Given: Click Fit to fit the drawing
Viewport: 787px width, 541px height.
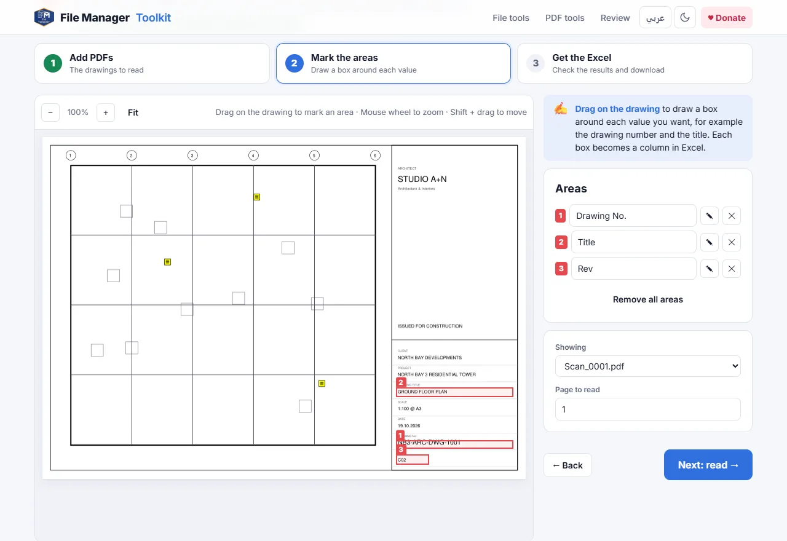Looking at the screenshot, I should click(133, 113).
